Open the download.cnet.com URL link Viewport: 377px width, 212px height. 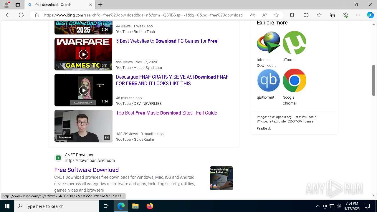tap(90, 160)
